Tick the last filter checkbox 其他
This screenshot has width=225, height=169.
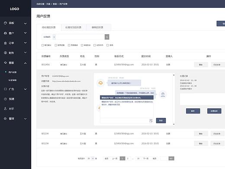[107, 45]
